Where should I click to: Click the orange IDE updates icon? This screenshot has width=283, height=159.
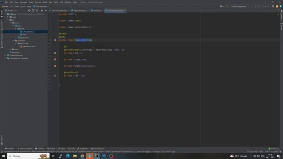click(277, 6)
